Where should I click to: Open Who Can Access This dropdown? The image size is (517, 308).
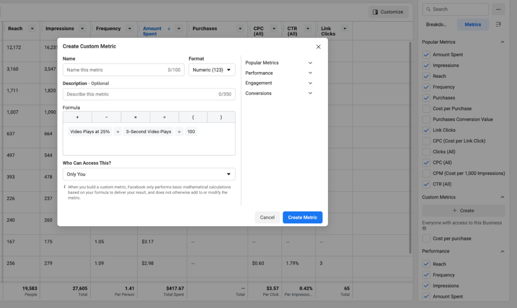point(149,174)
